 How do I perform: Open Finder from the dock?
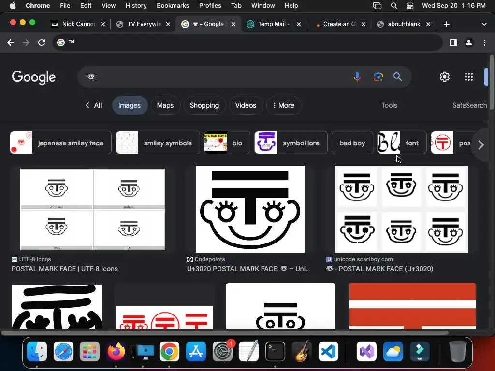[x=37, y=351]
